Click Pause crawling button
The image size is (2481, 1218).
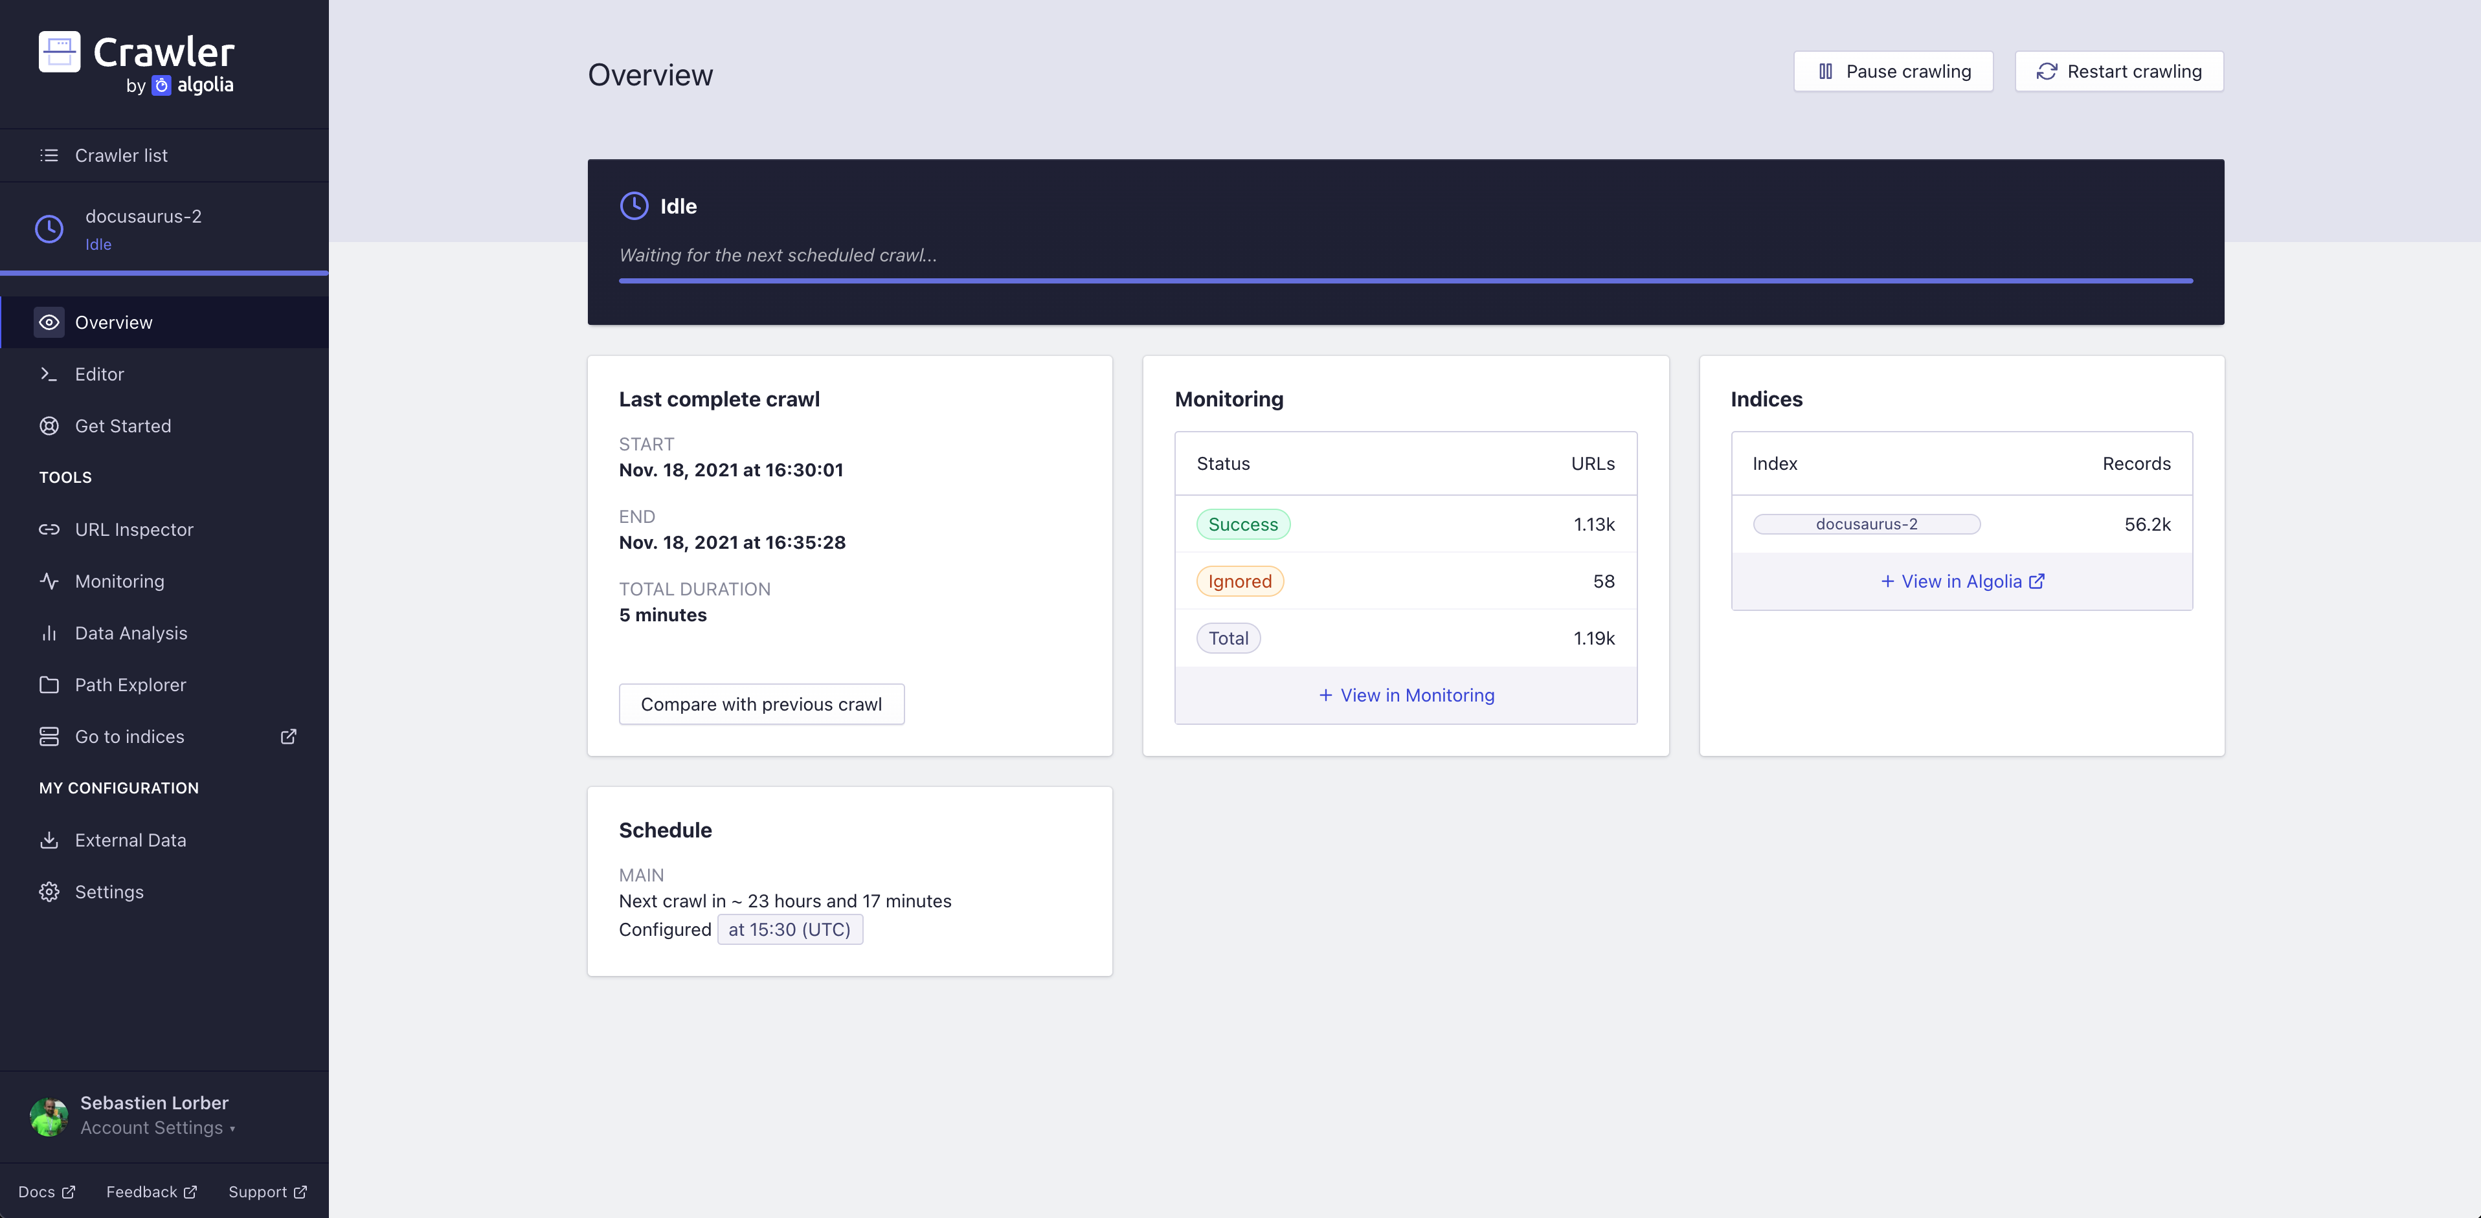click(x=1894, y=71)
